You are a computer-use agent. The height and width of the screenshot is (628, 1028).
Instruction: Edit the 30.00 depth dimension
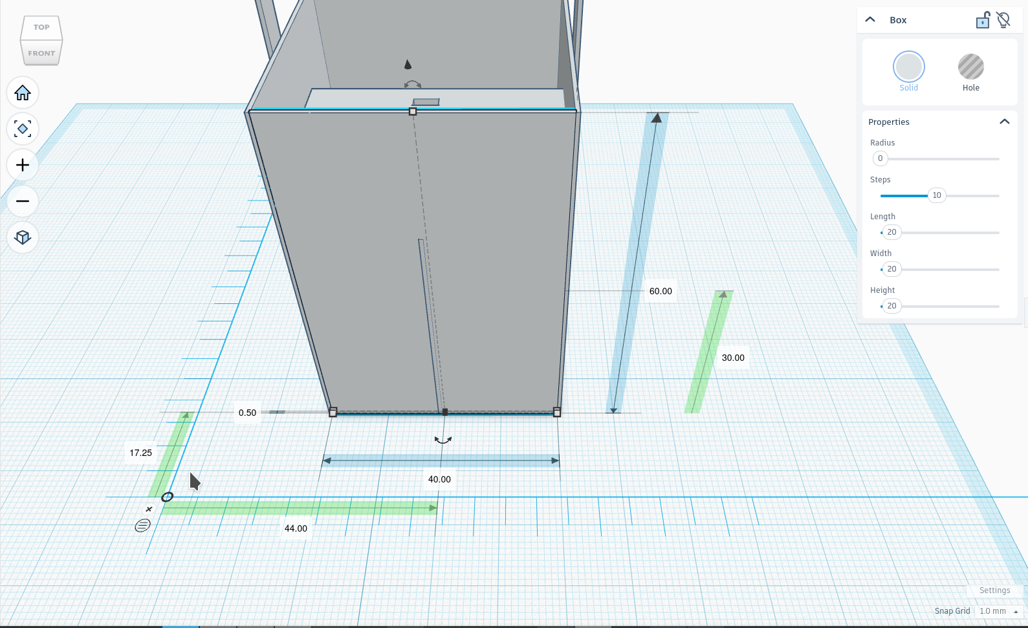733,358
